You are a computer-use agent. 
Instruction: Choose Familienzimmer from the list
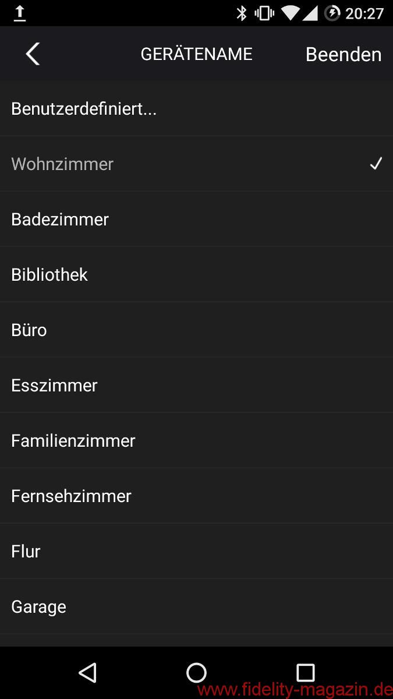[73, 440]
